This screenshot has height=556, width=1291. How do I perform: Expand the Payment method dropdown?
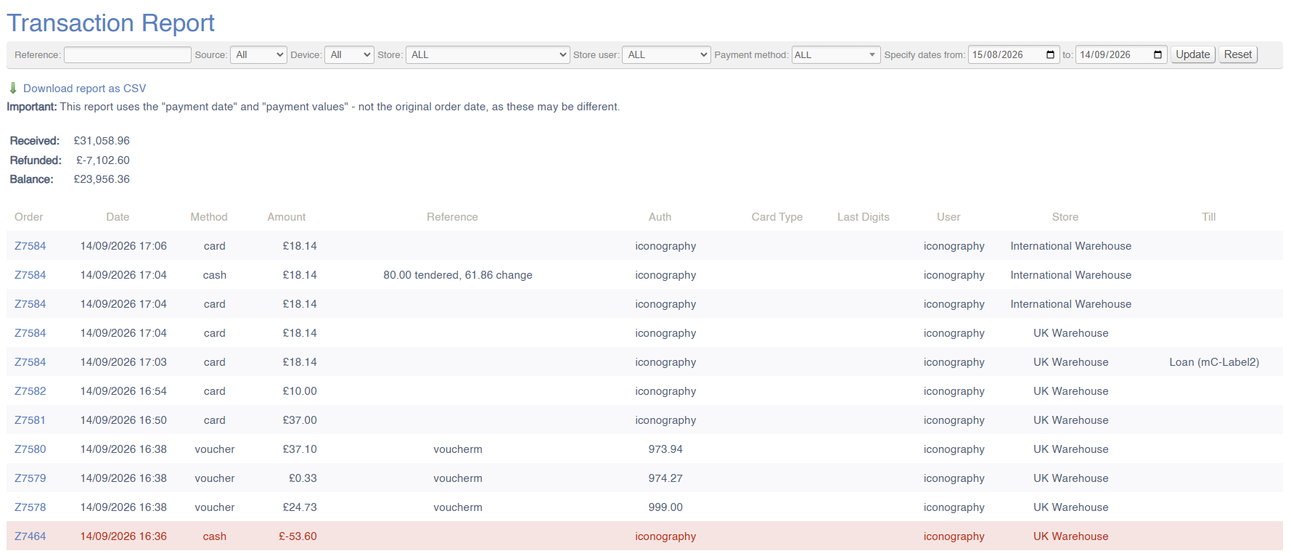point(836,54)
